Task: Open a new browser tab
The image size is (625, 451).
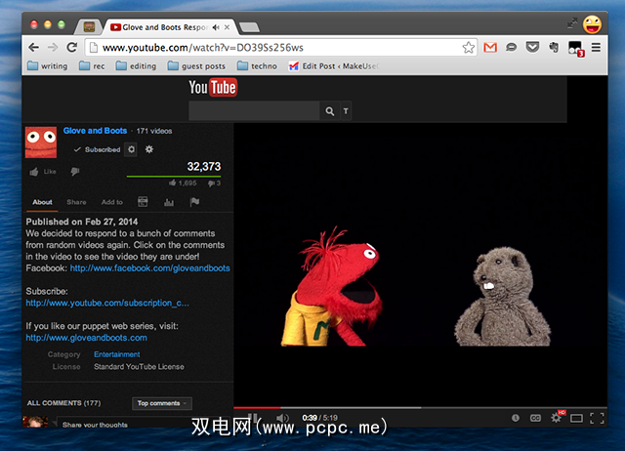Action: 250,27
